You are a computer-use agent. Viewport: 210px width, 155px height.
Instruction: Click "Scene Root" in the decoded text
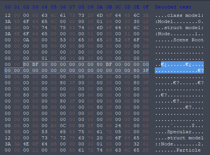pyautogui.click(x=189, y=40)
